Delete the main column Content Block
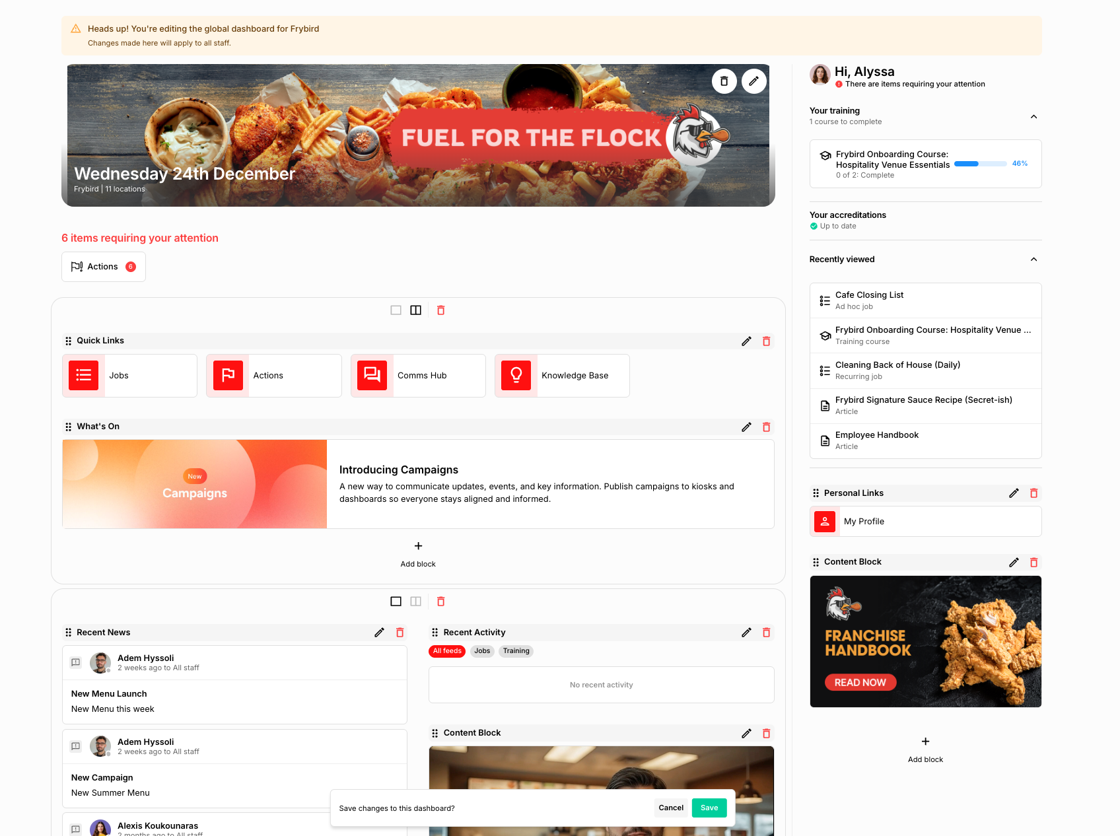This screenshot has height=836, width=1120. (x=766, y=734)
